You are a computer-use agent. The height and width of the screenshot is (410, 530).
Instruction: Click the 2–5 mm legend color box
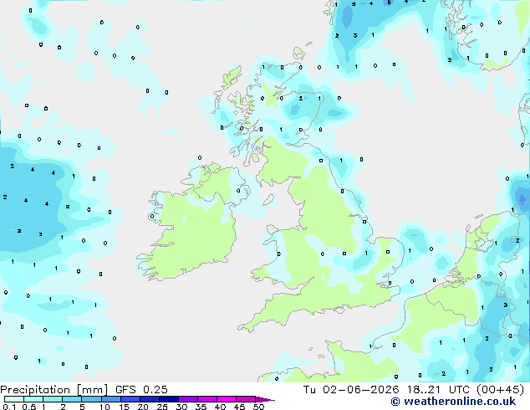tap(72, 399)
